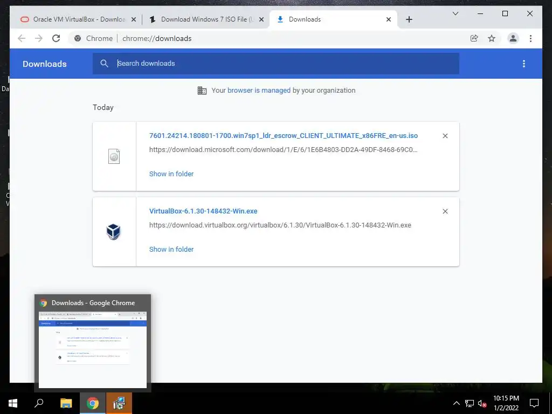Click the Downloads page title
Image resolution: width=552 pixels, height=414 pixels.
45,64
